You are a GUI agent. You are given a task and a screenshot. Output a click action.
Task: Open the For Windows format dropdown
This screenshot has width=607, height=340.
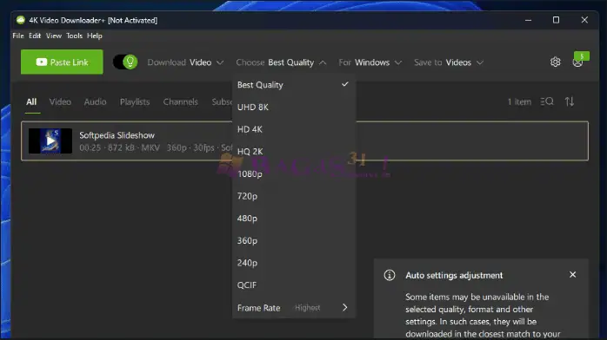(370, 62)
